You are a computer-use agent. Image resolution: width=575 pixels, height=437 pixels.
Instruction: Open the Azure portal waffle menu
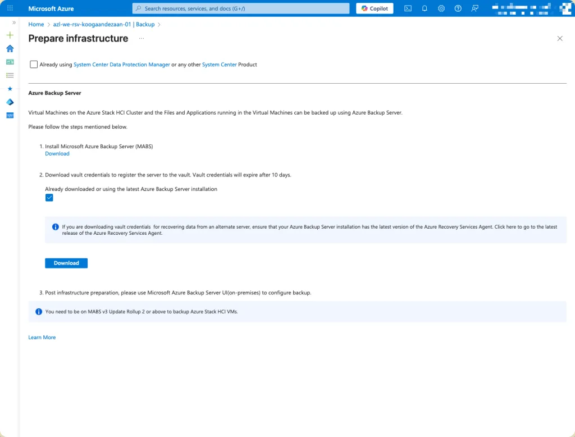tap(10, 8)
